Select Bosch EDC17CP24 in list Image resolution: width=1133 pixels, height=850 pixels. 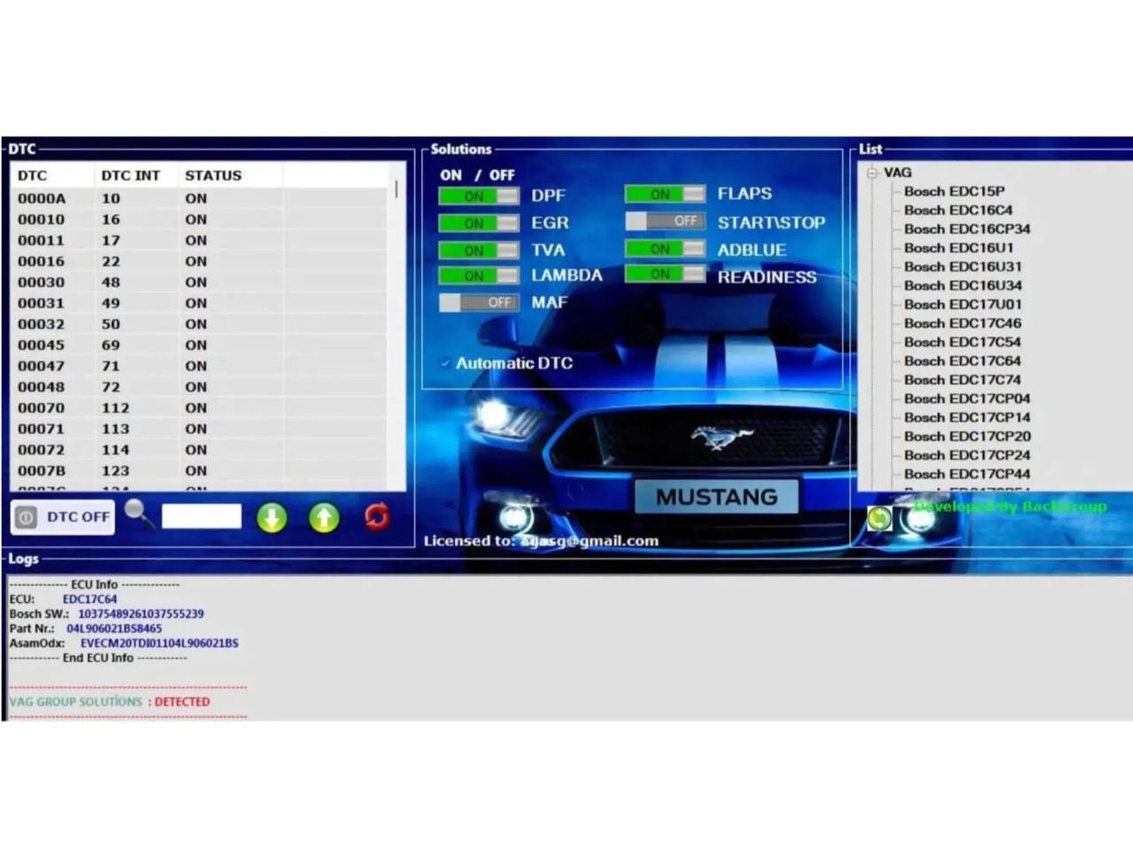coord(967,455)
